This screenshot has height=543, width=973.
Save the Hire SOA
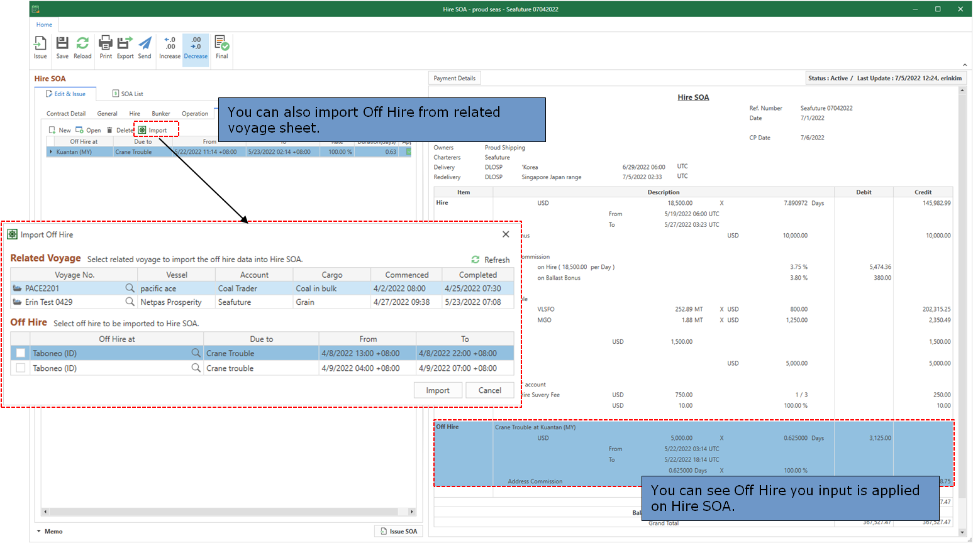click(x=62, y=48)
